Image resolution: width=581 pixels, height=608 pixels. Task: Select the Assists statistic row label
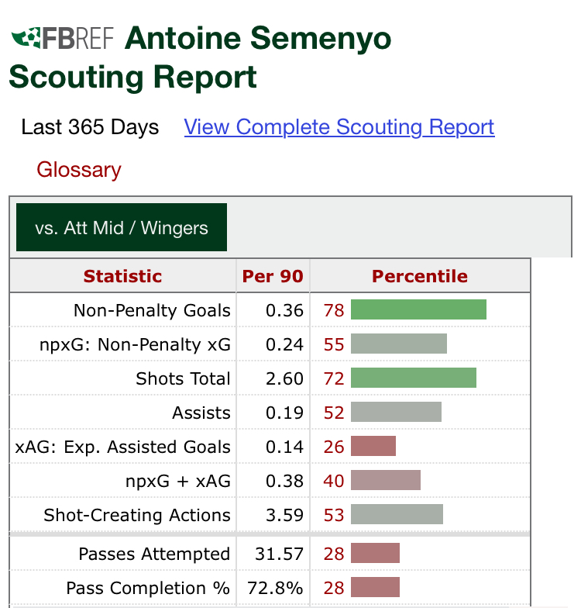(201, 413)
